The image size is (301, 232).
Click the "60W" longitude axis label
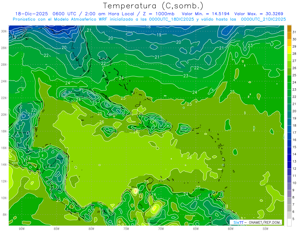tap(231, 229)
